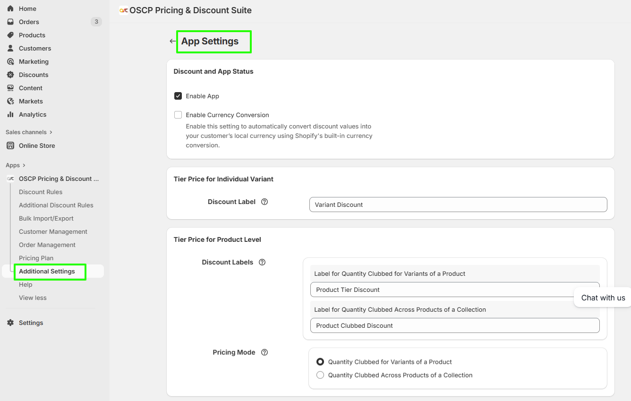This screenshot has height=401, width=631.
Task: Select Quantity Clubbed Across Products of a Collection
Action: [x=320, y=375]
